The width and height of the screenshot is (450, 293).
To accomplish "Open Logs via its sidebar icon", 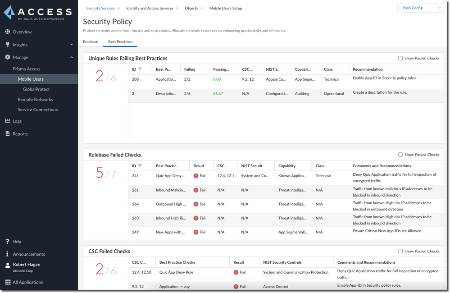I will point(8,121).
